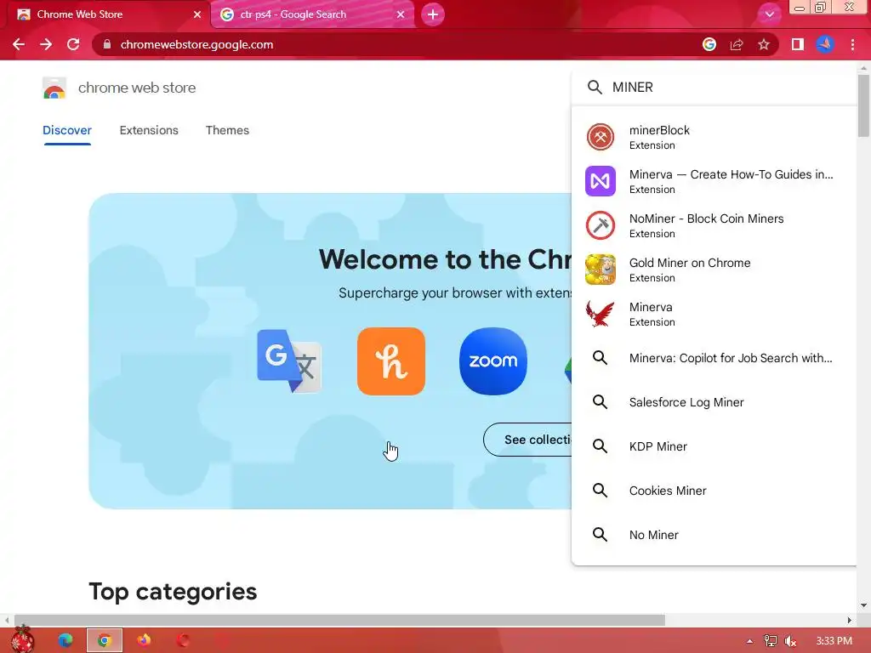Bookmark this page with the star
This screenshot has width=871, height=653.
tap(764, 44)
